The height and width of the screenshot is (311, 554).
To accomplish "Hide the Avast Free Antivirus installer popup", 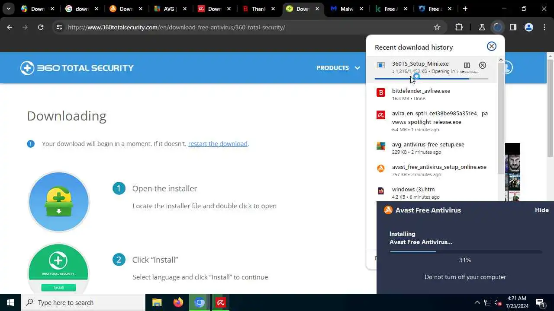I will [x=541, y=210].
